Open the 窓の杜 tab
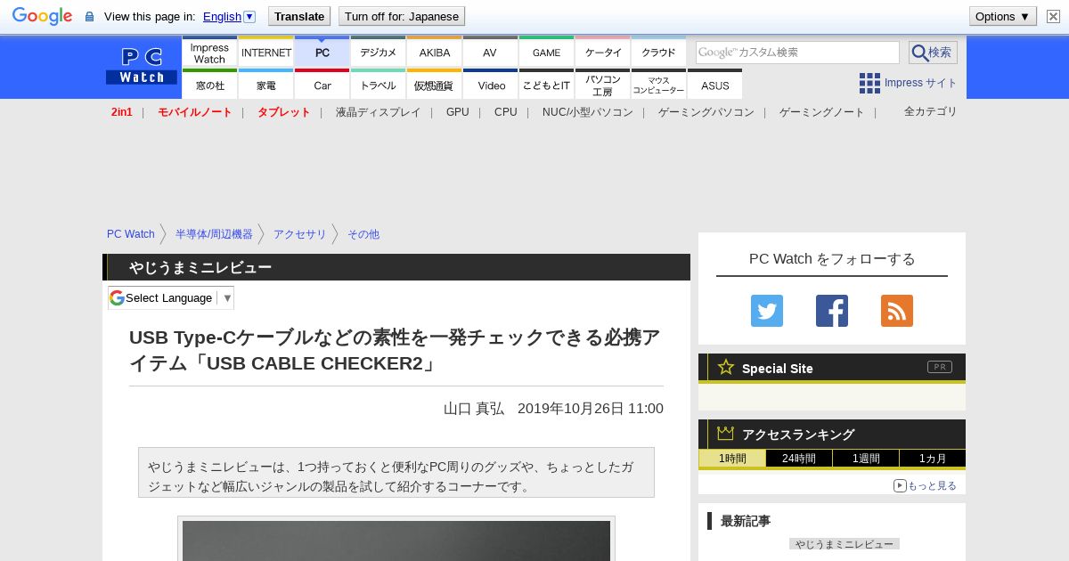 (209, 85)
